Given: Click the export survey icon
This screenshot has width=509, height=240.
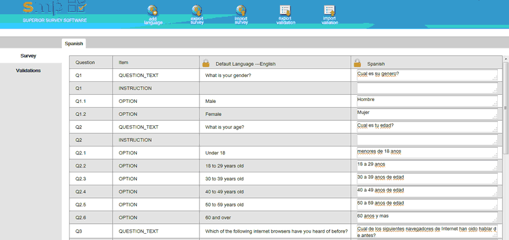Looking at the screenshot, I should 197,11.
